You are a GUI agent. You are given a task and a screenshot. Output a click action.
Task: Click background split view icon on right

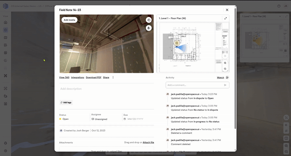[x=286, y=138]
